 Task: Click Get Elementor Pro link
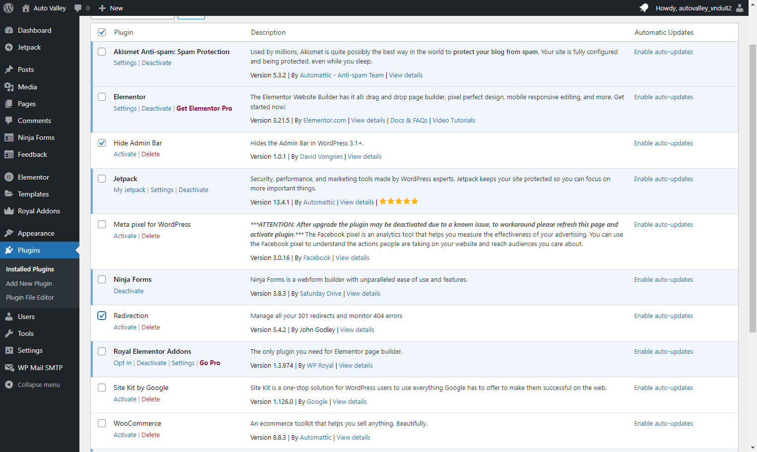(x=204, y=108)
